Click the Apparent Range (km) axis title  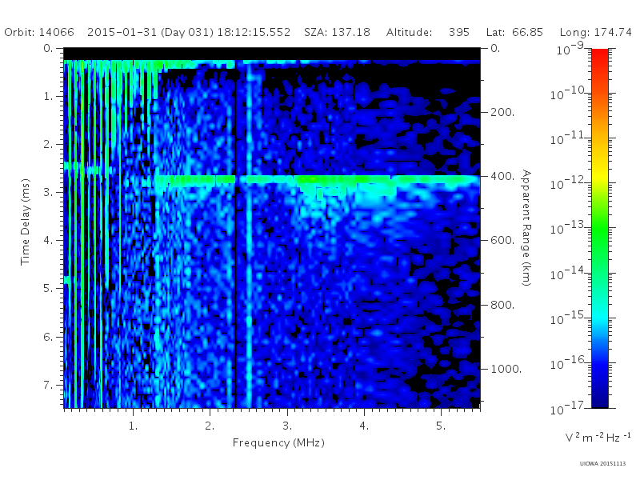pyautogui.click(x=526, y=228)
